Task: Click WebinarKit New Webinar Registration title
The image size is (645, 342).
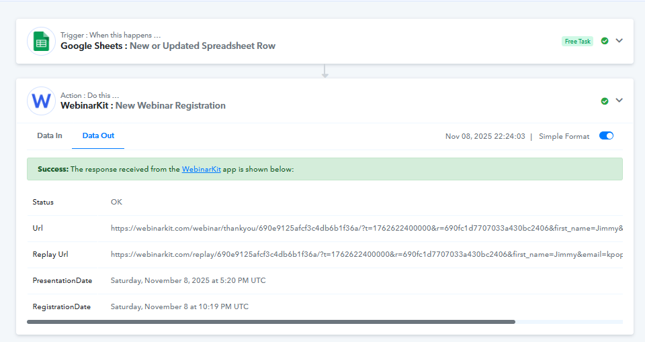Action: (142, 105)
